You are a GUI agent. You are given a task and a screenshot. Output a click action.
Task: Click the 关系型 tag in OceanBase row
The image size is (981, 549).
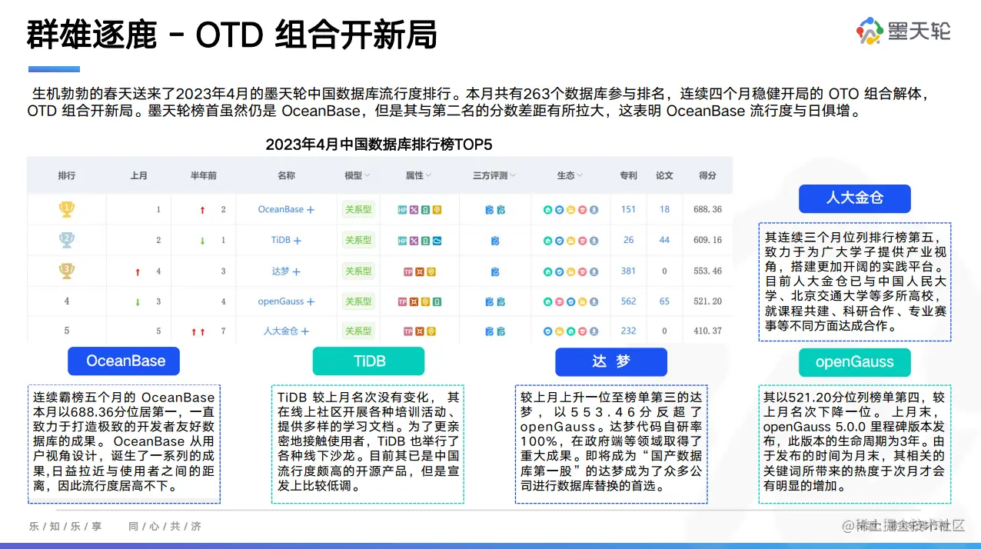(x=358, y=209)
